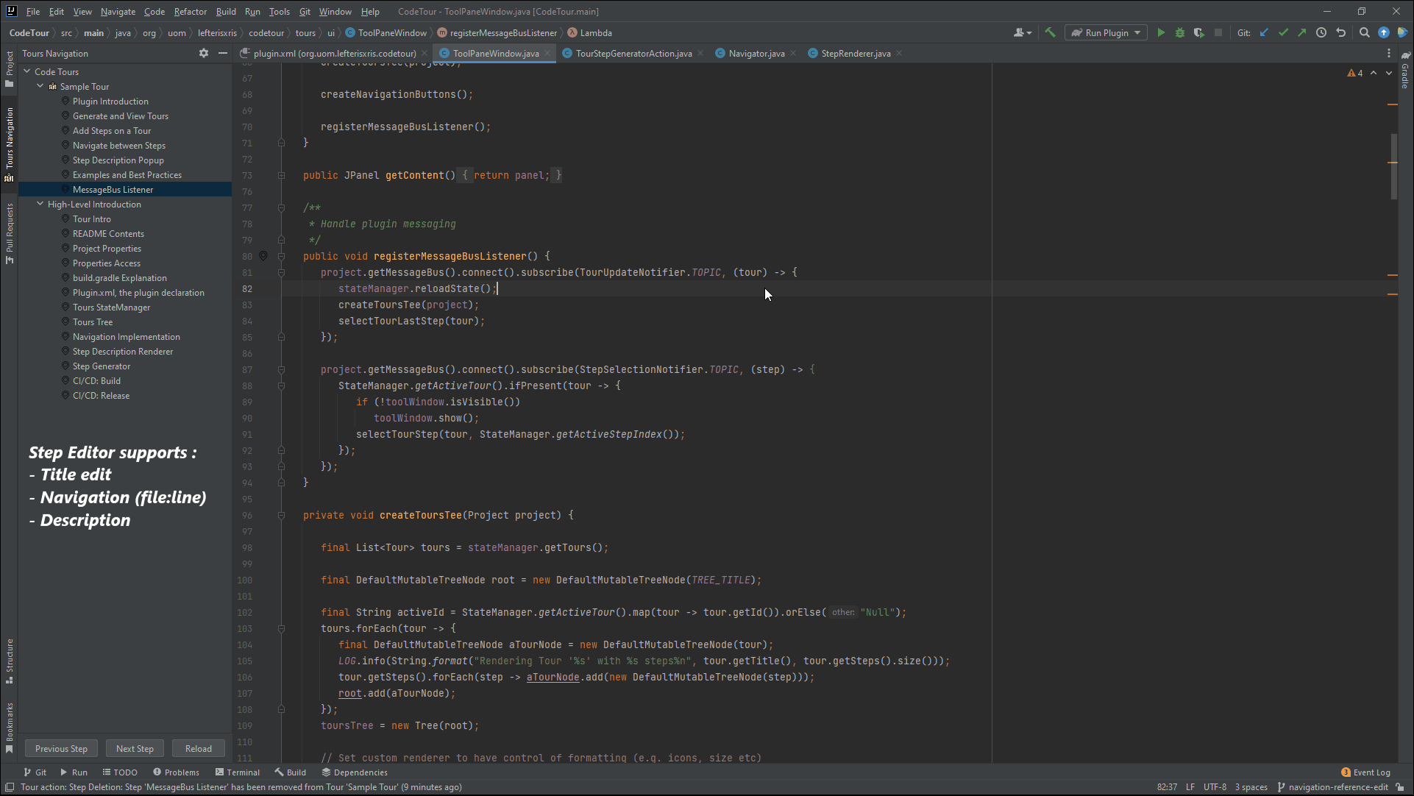Screen dimensions: 1414x796
Task: Open Pull Requests tool window
Action: [x=9, y=234]
